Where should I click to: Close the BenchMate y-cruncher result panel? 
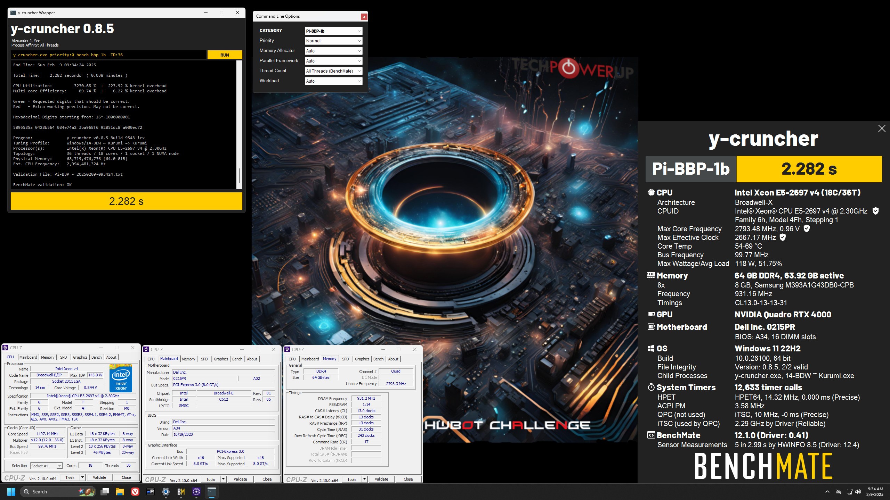point(882,128)
